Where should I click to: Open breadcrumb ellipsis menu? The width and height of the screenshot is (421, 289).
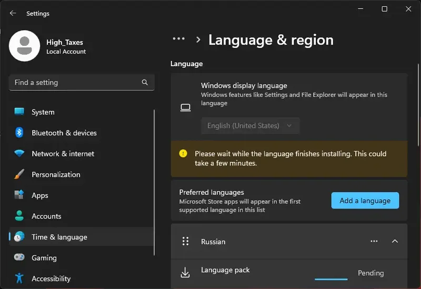[178, 39]
